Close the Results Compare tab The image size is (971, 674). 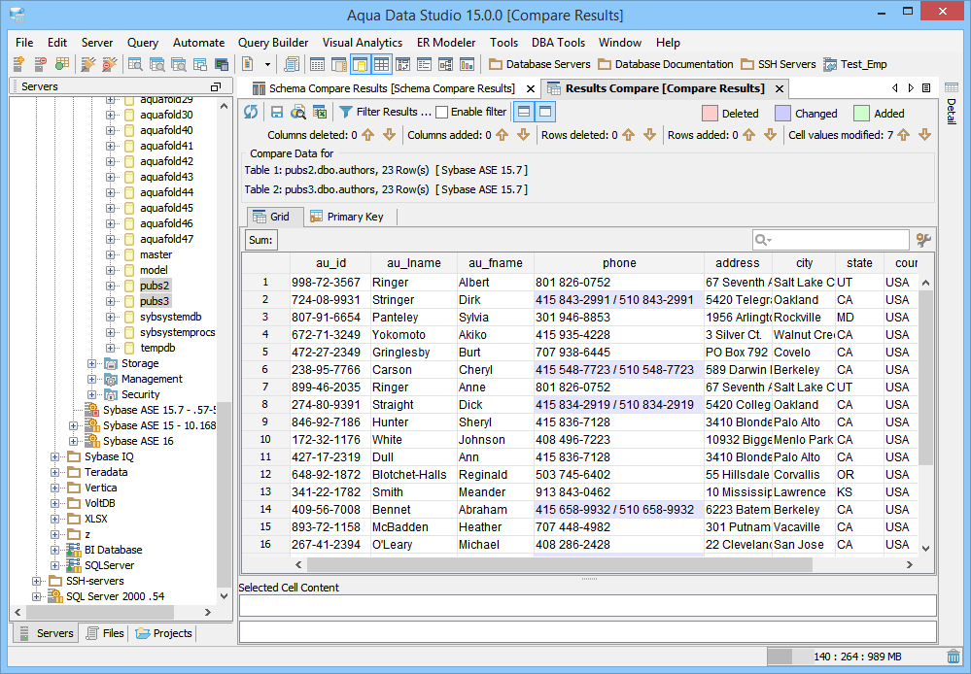coord(780,89)
